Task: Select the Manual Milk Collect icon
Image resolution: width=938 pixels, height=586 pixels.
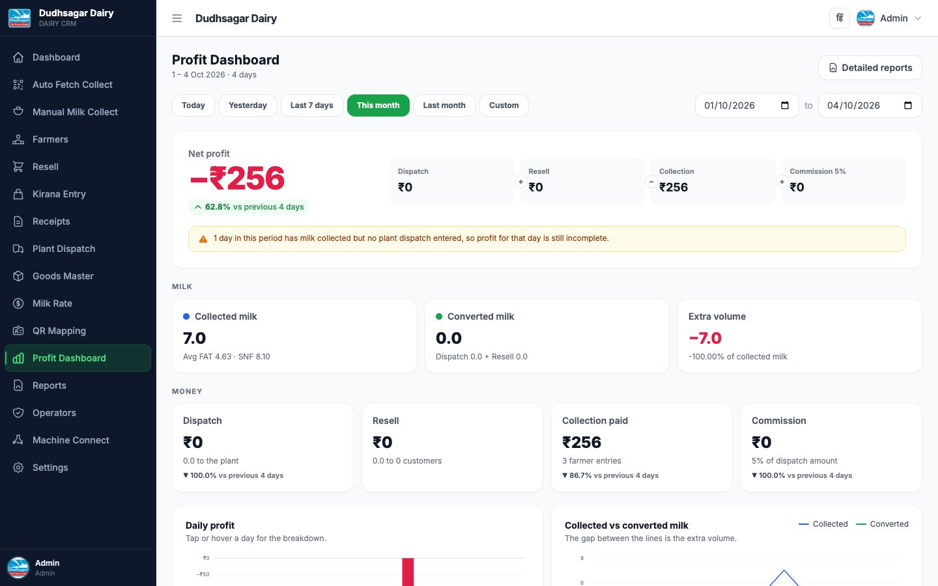Action: [x=18, y=112]
